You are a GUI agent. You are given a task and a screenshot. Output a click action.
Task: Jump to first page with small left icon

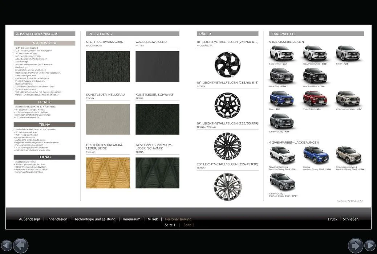pos(6,246)
